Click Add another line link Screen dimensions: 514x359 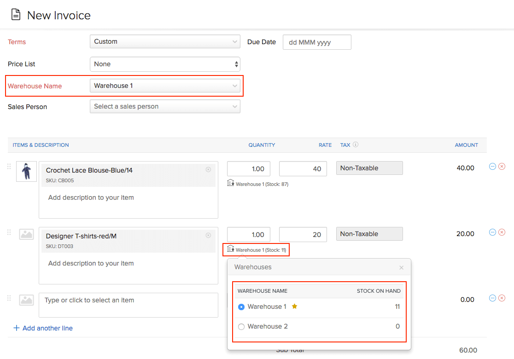tap(43, 328)
